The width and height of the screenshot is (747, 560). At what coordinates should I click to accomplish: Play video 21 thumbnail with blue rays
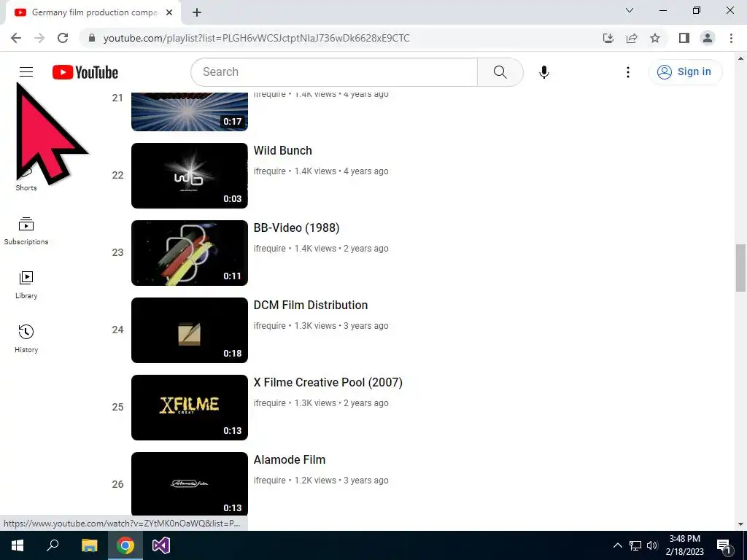point(190,112)
